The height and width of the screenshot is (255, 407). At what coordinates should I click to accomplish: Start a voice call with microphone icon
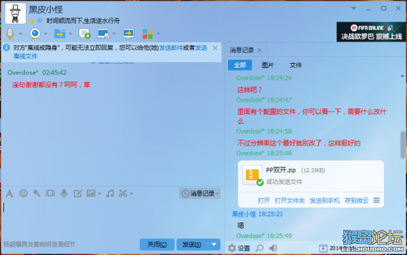[x=10, y=33]
